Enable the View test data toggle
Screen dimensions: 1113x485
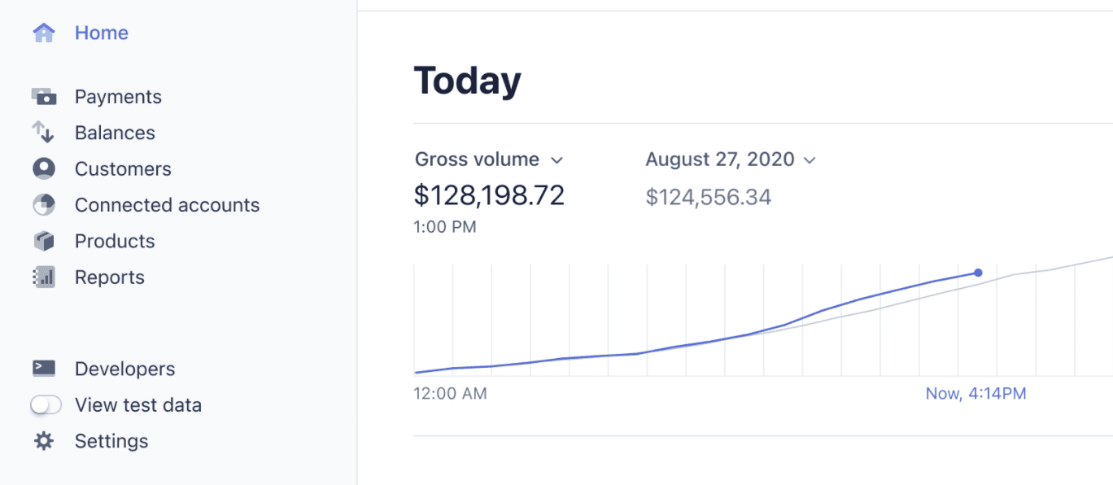(x=46, y=404)
